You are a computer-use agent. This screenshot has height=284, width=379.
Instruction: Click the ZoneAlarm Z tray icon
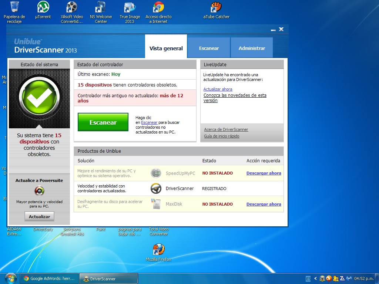coord(342,278)
